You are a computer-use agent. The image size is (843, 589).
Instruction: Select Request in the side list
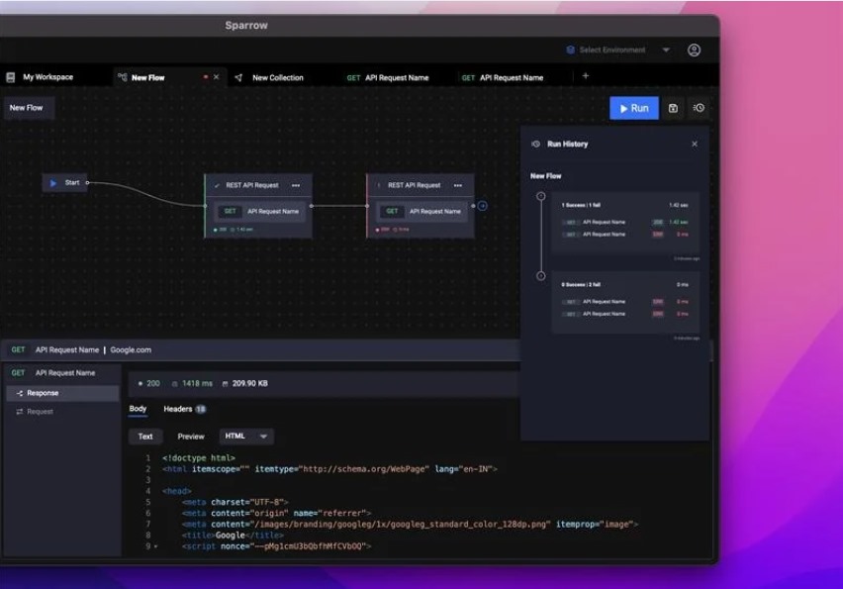[40, 412]
